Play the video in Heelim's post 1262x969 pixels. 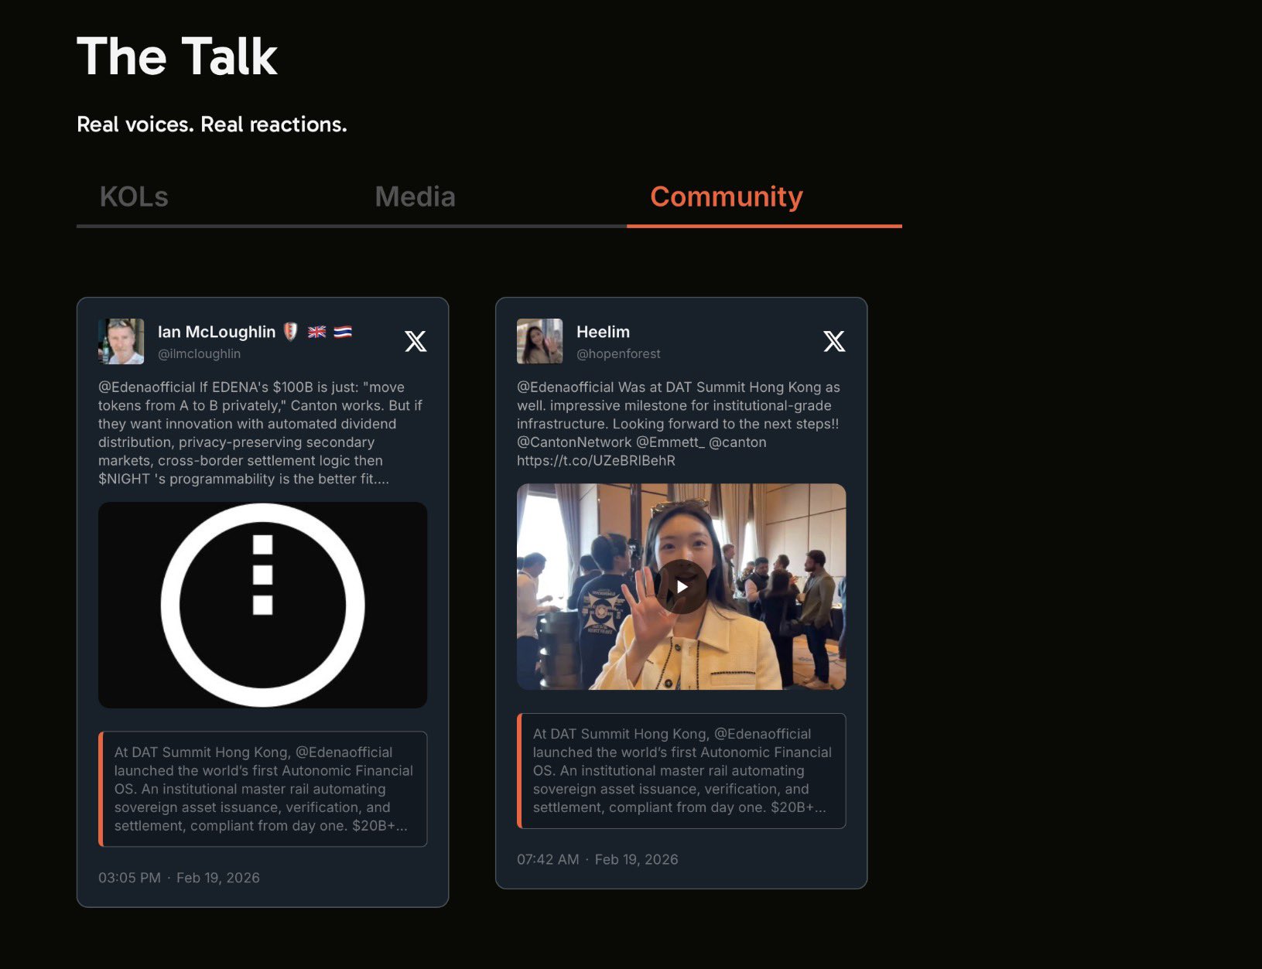(682, 587)
